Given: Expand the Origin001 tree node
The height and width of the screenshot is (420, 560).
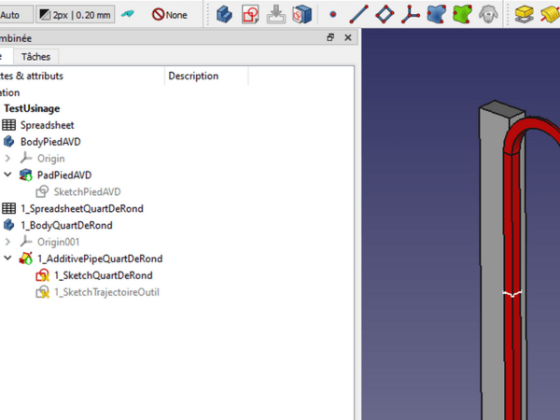Looking at the screenshot, I should pos(8,242).
